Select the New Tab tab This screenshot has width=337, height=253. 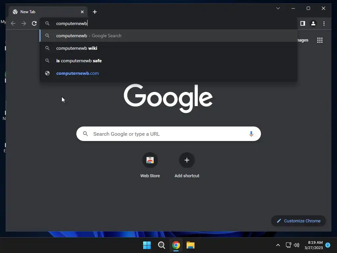point(48,12)
